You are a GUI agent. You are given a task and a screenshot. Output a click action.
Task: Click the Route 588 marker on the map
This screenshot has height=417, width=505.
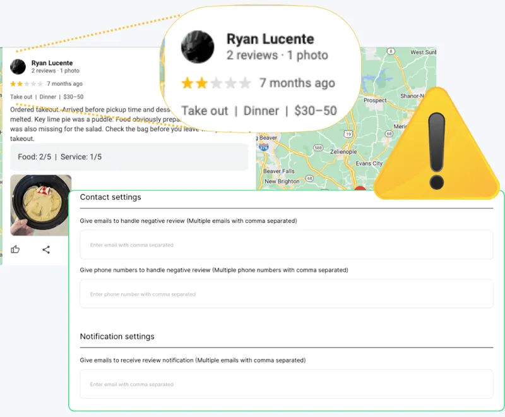coord(318,148)
